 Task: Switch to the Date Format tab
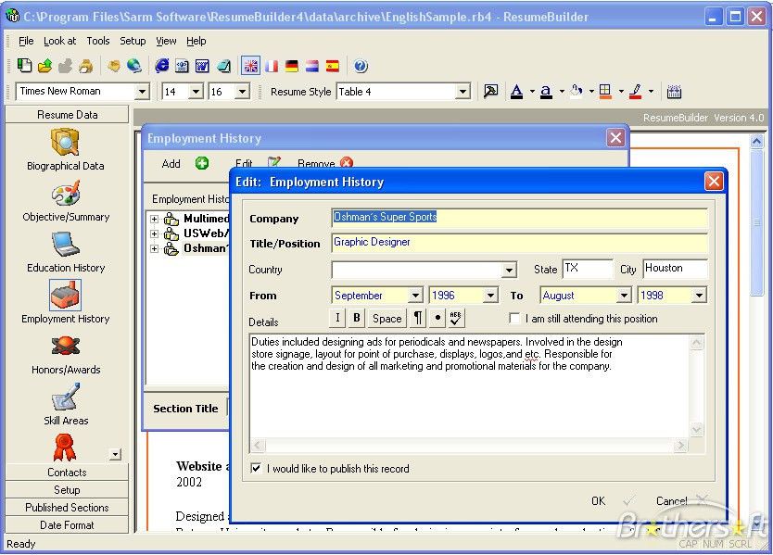click(x=67, y=525)
